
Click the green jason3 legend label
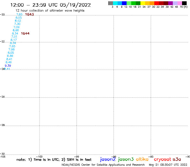coord(126,159)
